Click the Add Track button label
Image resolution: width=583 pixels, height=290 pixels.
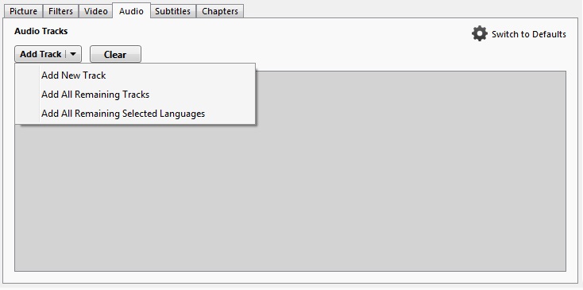point(41,54)
